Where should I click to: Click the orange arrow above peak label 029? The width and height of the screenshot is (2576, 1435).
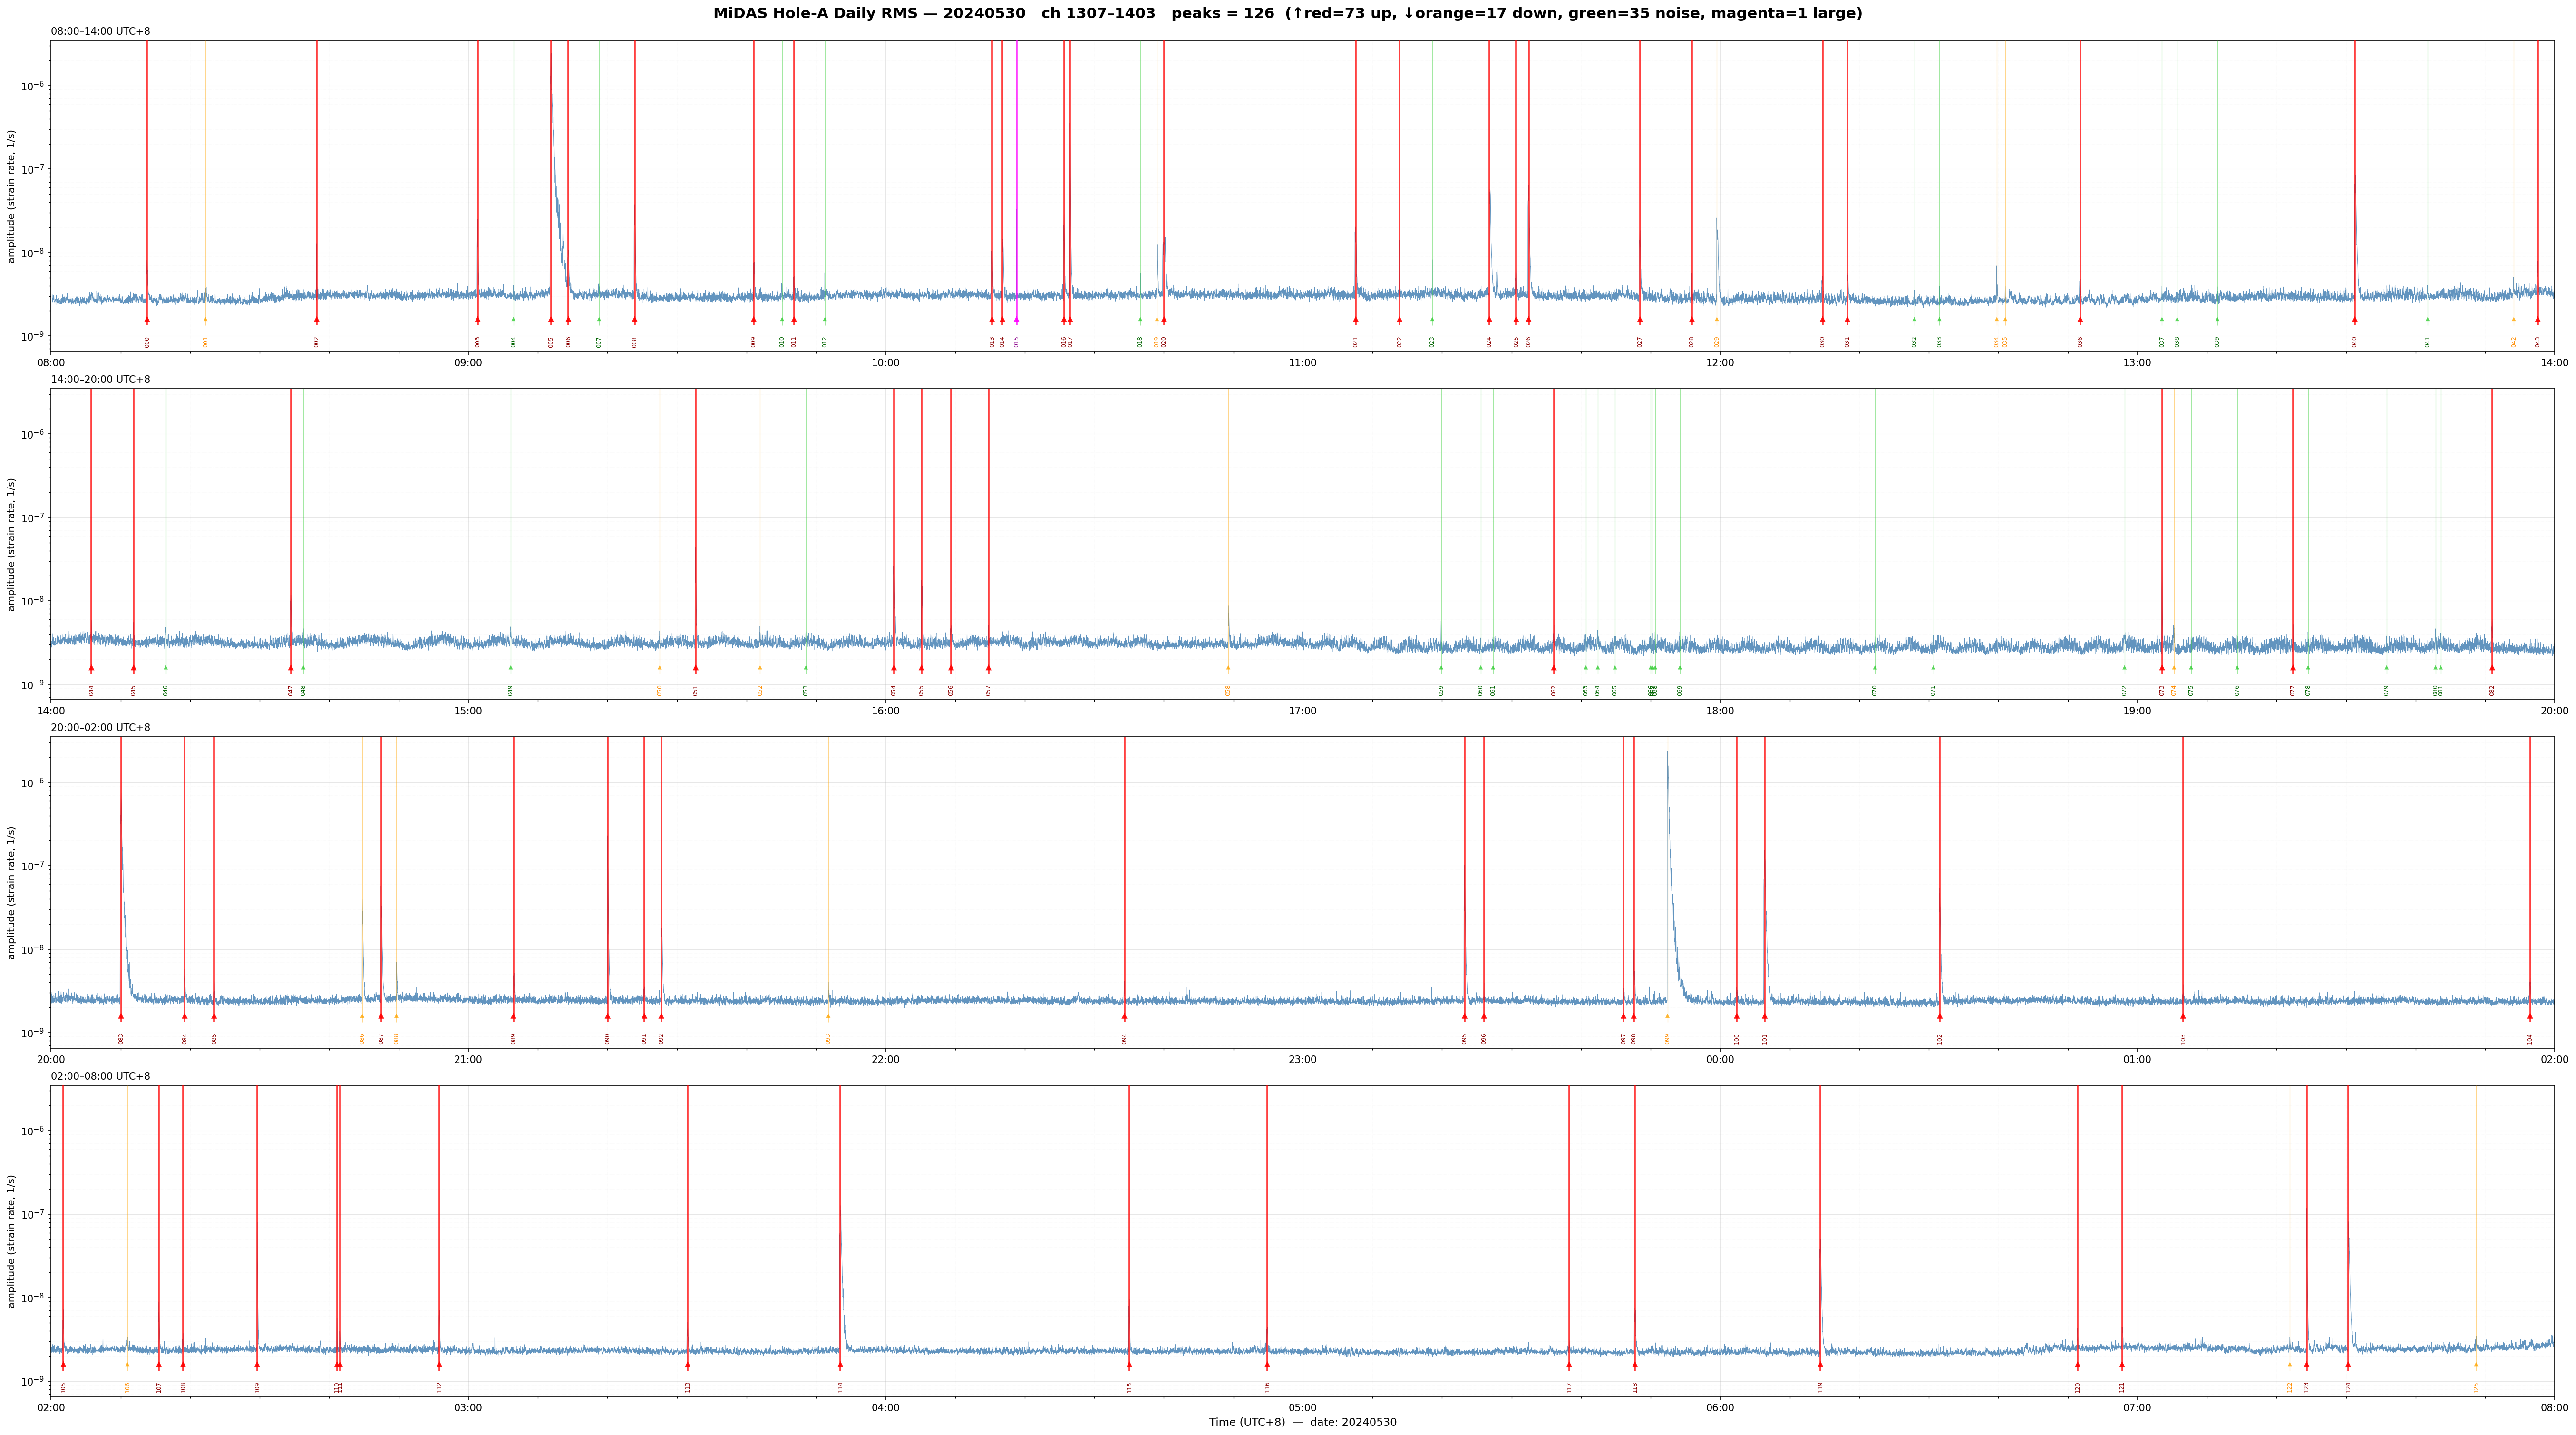point(1717,320)
